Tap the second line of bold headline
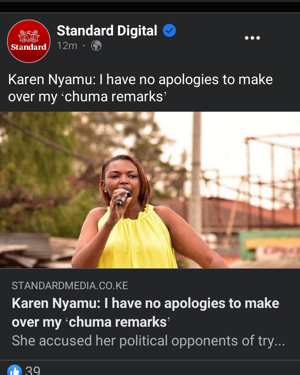This screenshot has height=375, width=300. click(x=91, y=322)
